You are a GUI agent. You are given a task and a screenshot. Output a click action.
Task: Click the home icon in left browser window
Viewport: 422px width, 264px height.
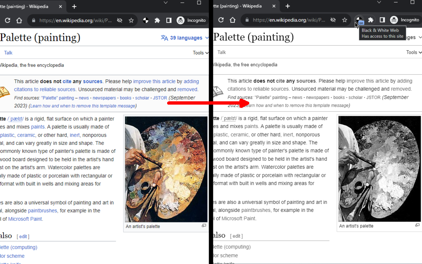19,20
